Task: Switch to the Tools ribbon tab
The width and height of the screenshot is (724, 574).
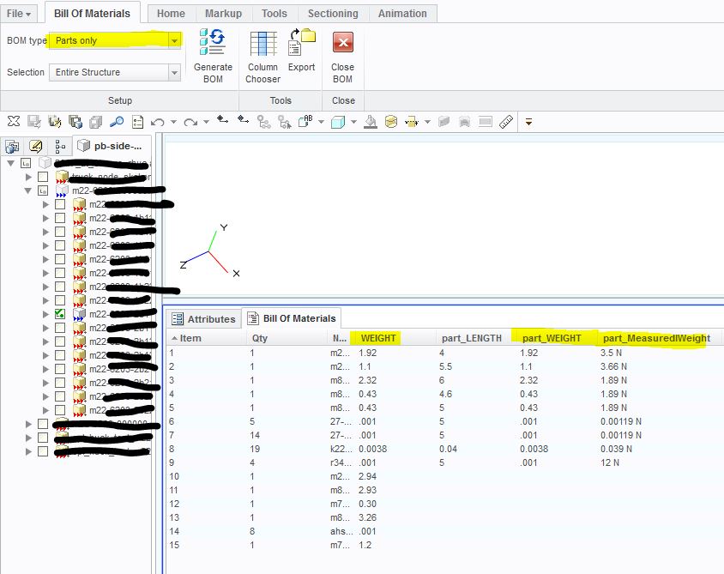Action: [275, 14]
